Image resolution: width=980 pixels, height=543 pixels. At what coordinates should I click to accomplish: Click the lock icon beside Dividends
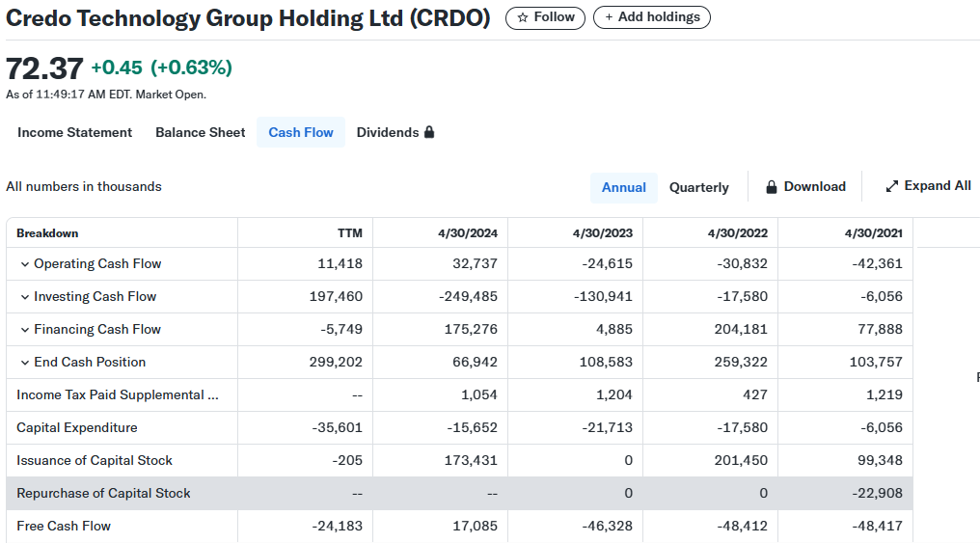(x=428, y=132)
